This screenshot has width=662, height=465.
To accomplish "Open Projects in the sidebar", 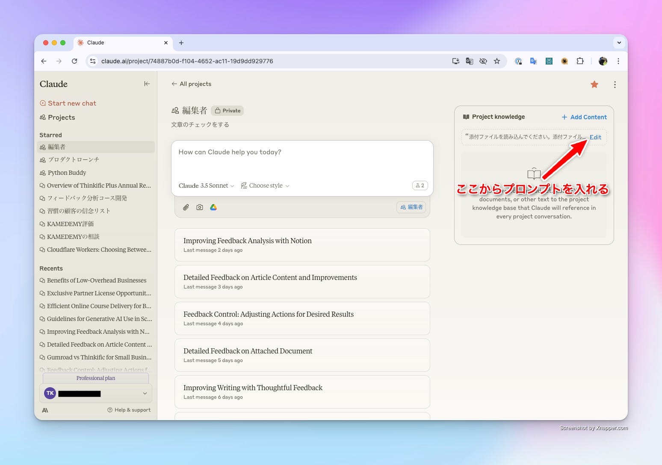I will [57, 117].
